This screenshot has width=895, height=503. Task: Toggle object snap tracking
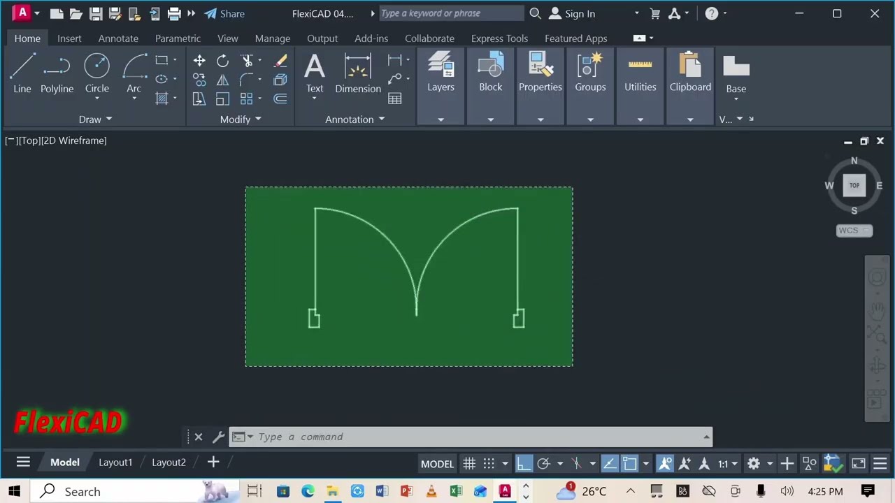tap(609, 463)
